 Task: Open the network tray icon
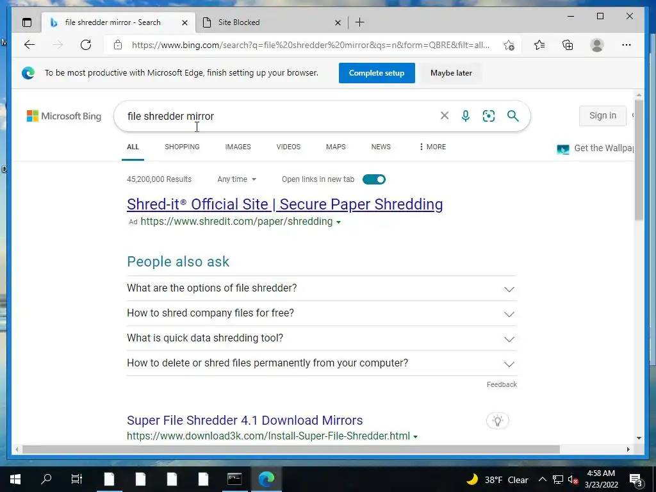click(558, 479)
